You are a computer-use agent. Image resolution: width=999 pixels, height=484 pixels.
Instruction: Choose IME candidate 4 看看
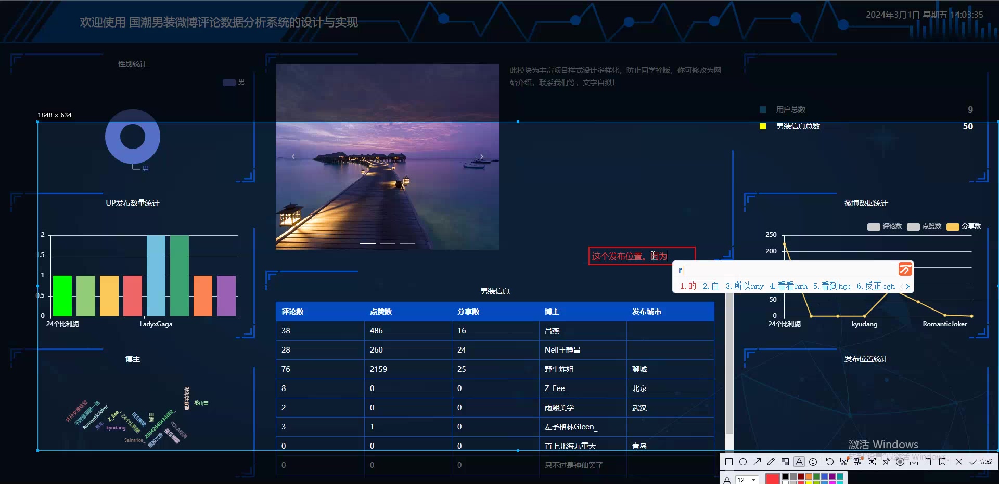pyautogui.click(x=788, y=286)
